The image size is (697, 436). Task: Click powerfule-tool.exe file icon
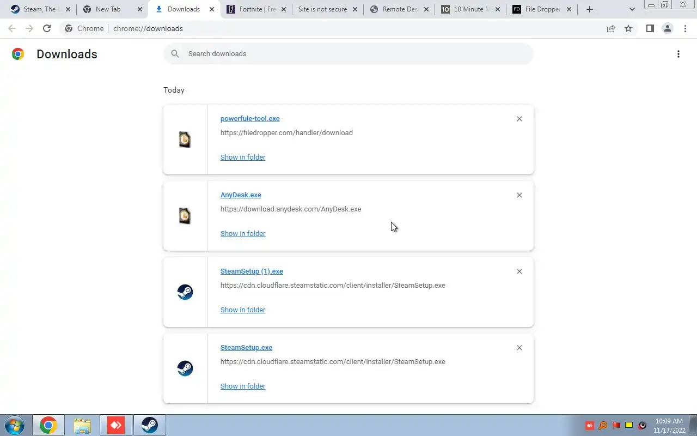coord(185,140)
